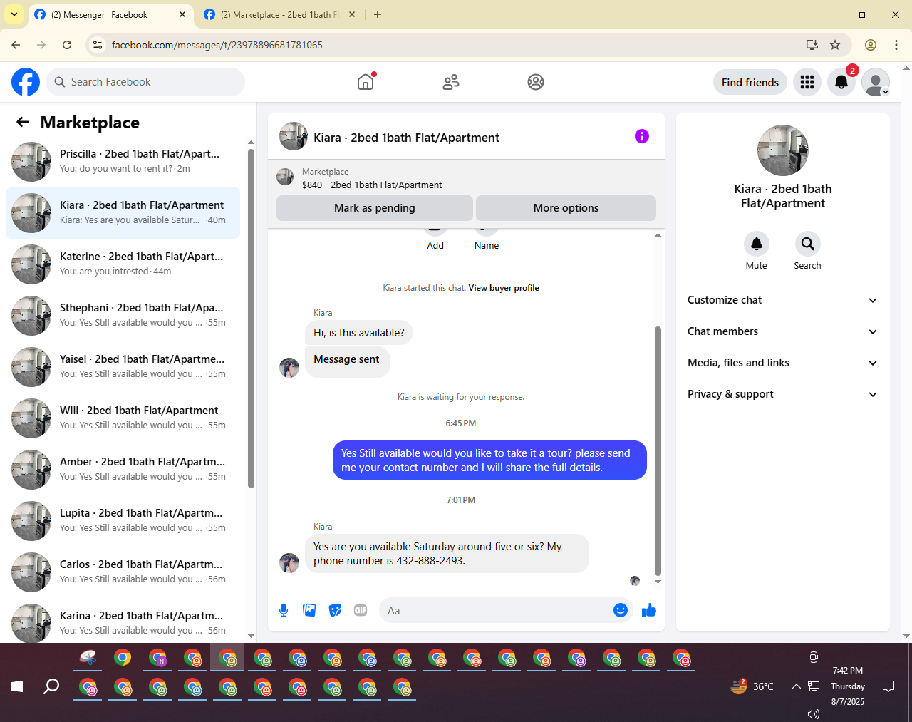This screenshot has height=722, width=912.
Task: Choose a GIF icon
Action: pyautogui.click(x=361, y=610)
